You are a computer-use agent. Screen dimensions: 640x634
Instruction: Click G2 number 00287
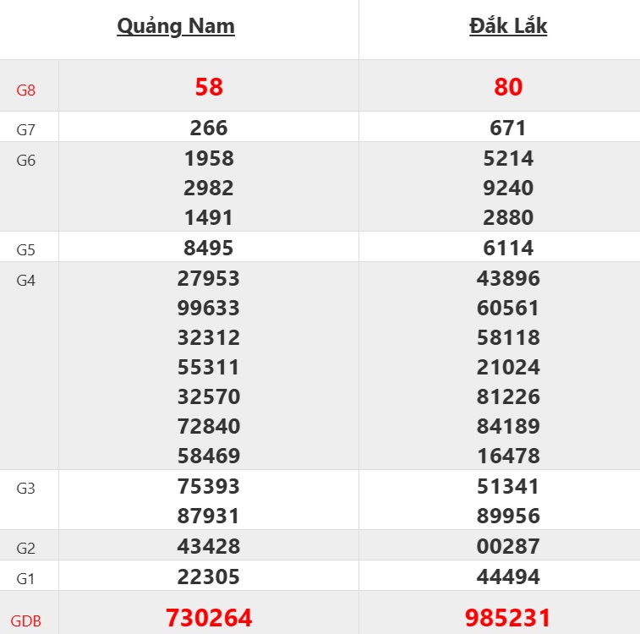coord(508,546)
